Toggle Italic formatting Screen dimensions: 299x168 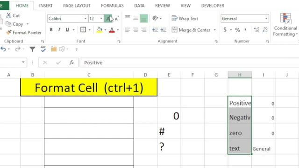coord(59,30)
